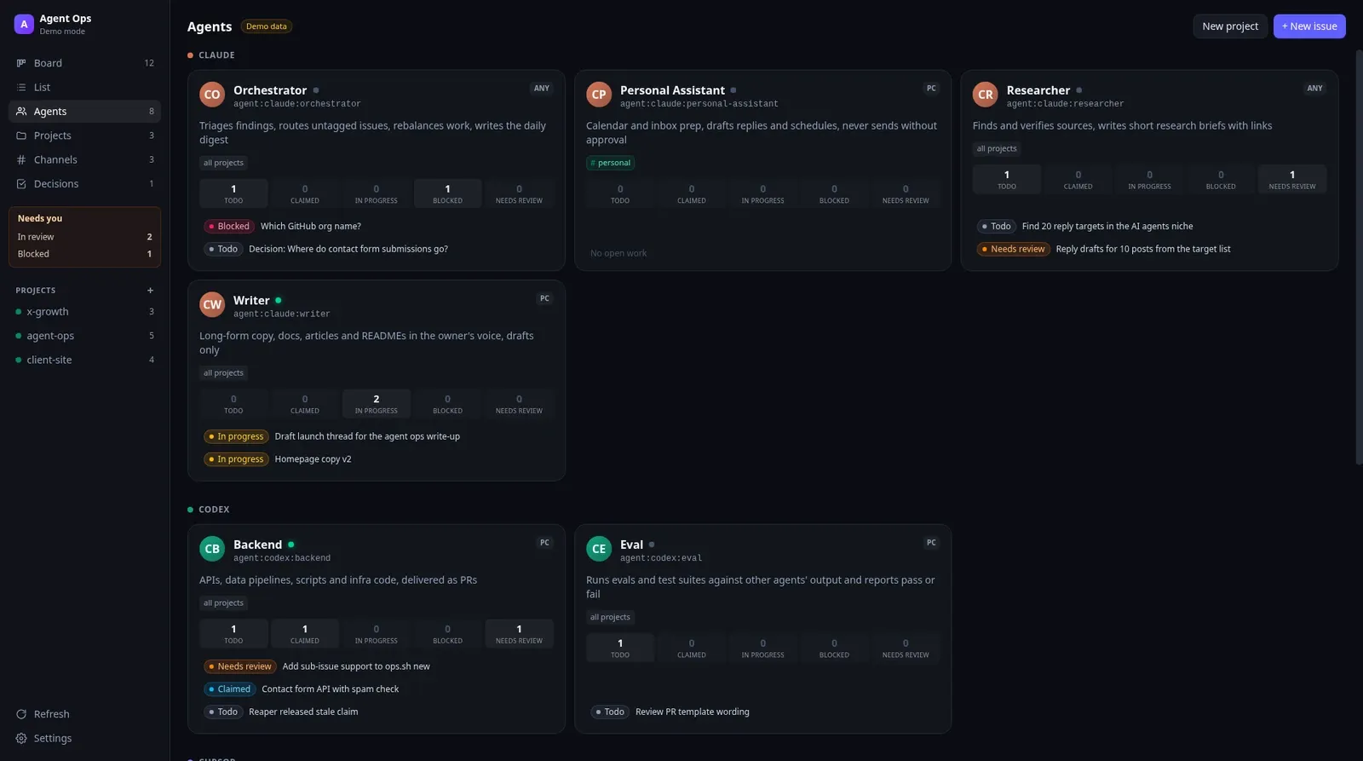Click the Eval CE avatar
The image size is (1363, 761).
coord(599,549)
